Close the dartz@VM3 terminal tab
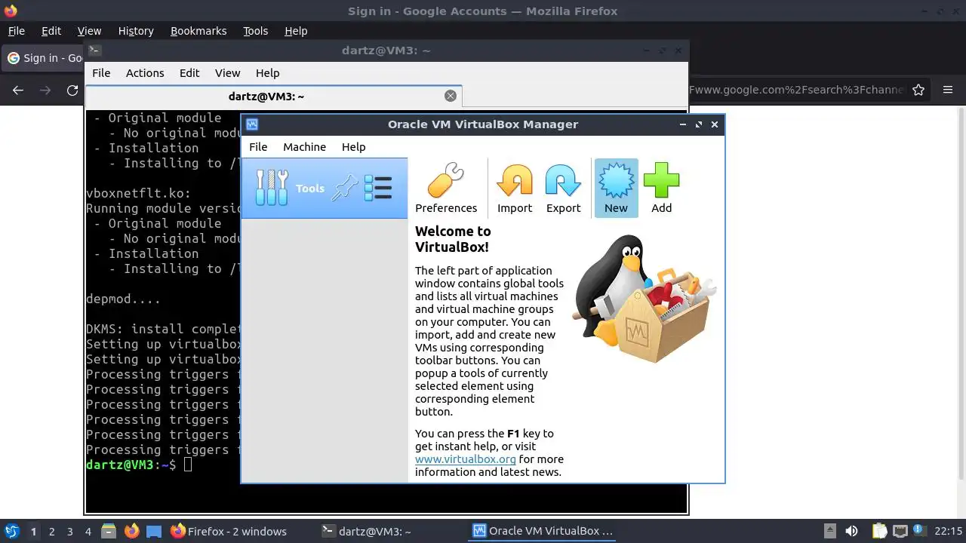966x543 pixels. (x=451, y=96)
